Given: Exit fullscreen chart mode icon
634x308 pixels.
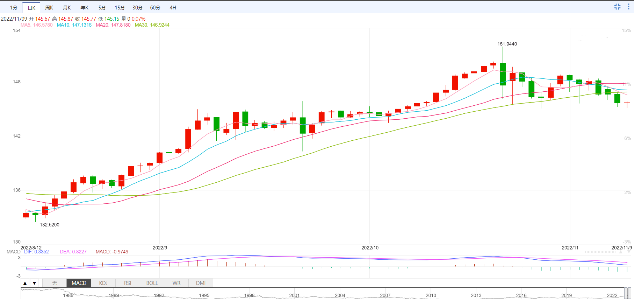Looking at the screenshot, I should tap(617, 7).
